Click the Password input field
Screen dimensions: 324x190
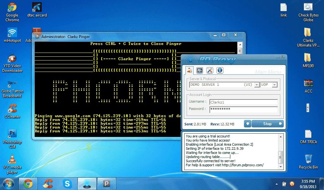(243, 109)
